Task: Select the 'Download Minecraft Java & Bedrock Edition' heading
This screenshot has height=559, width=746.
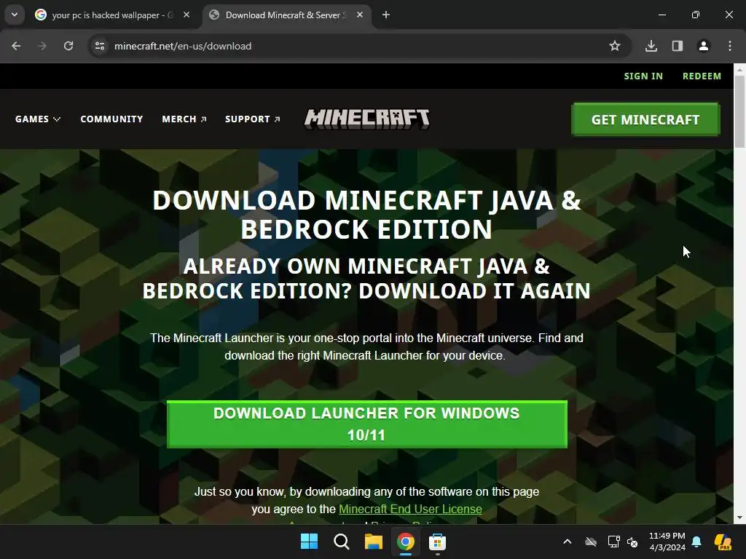Action: 367,215
